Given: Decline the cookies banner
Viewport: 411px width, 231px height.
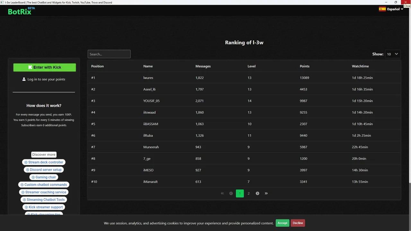Looking at the screenshot, I should tap(298, 223).
